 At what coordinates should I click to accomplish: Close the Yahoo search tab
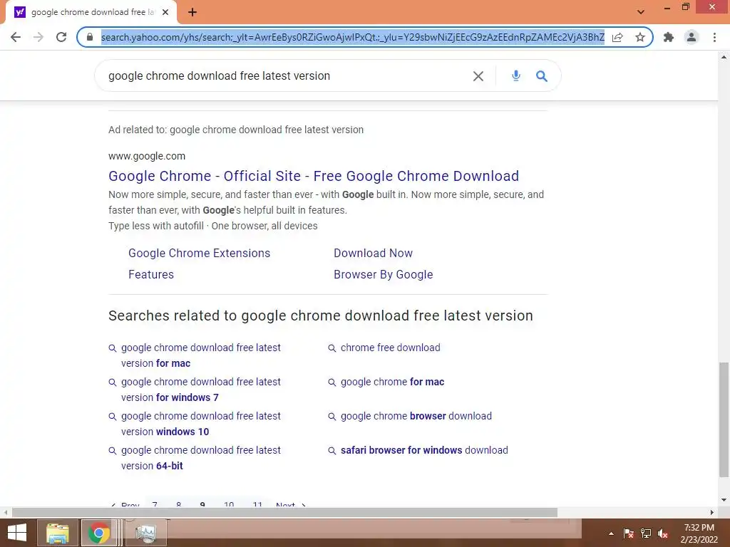[165, 13]
